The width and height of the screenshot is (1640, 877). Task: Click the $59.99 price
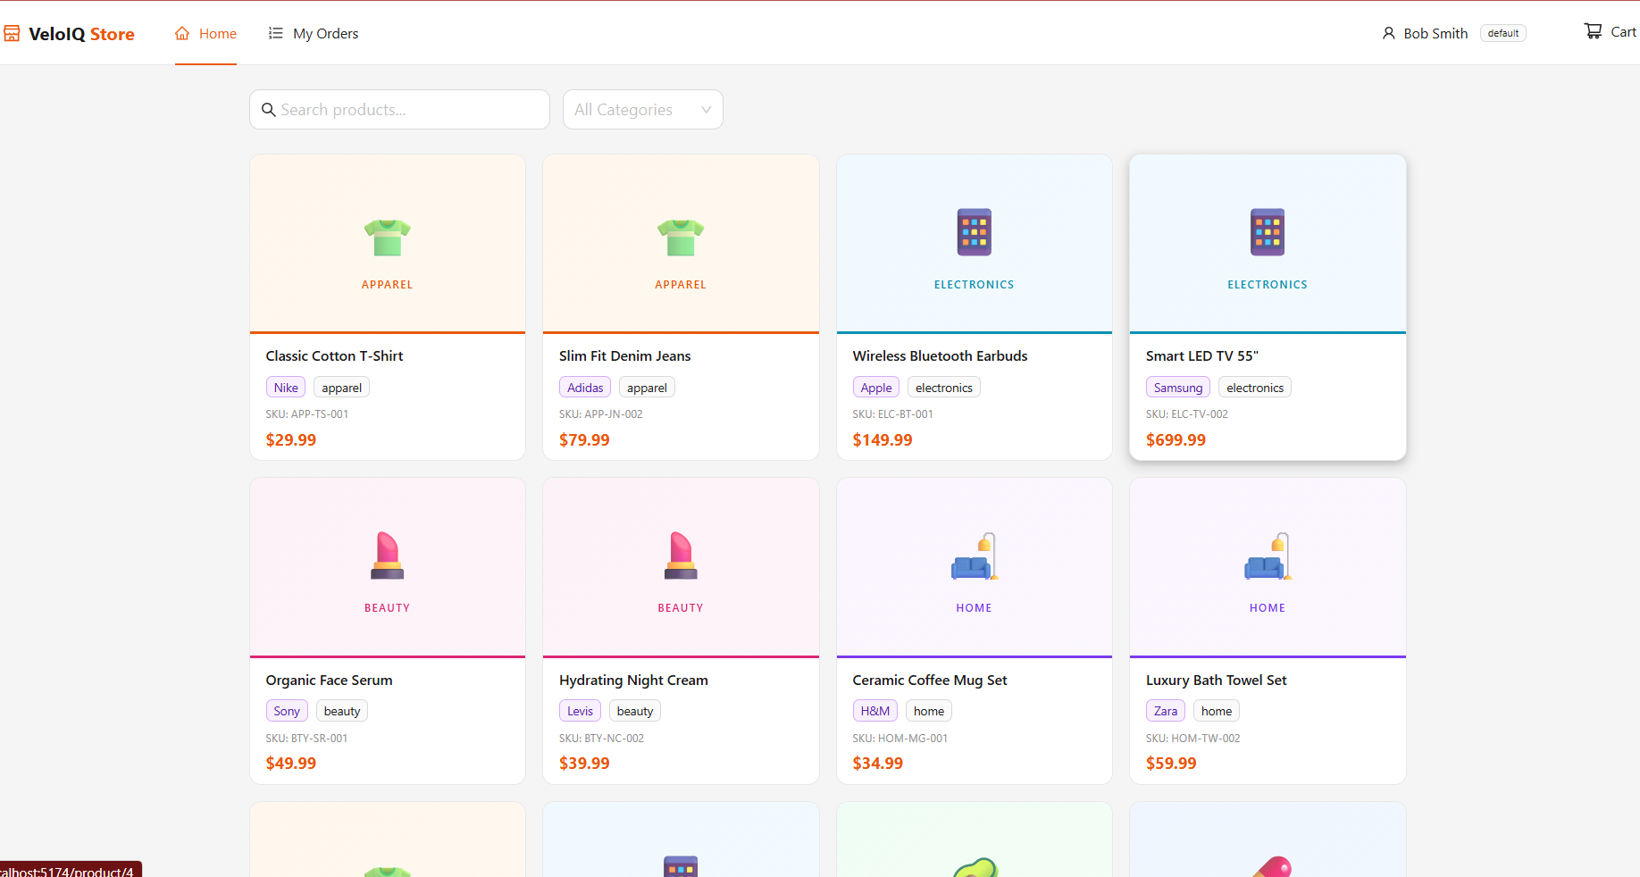[1171, 763]
